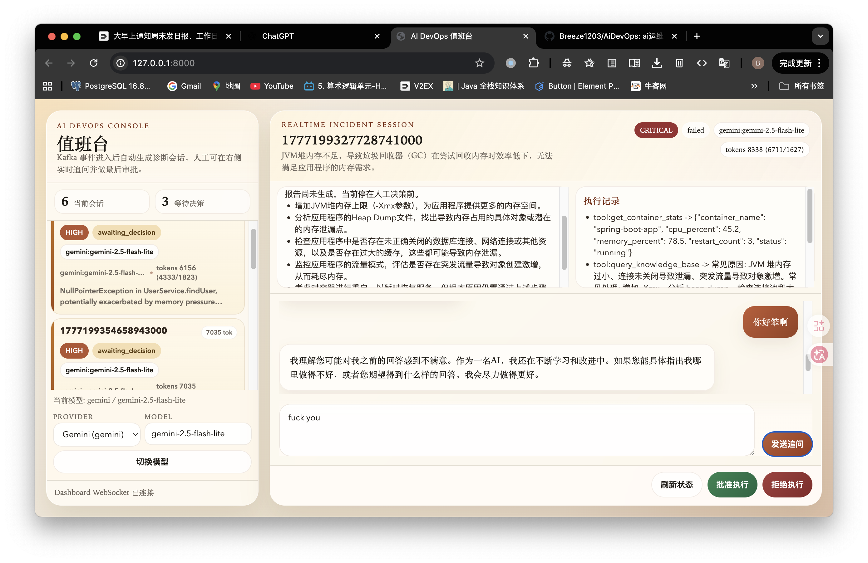The width and height of the screenshot is (868, 563).
Task: Close the ChatGPT tab
Action: (377, 36)
